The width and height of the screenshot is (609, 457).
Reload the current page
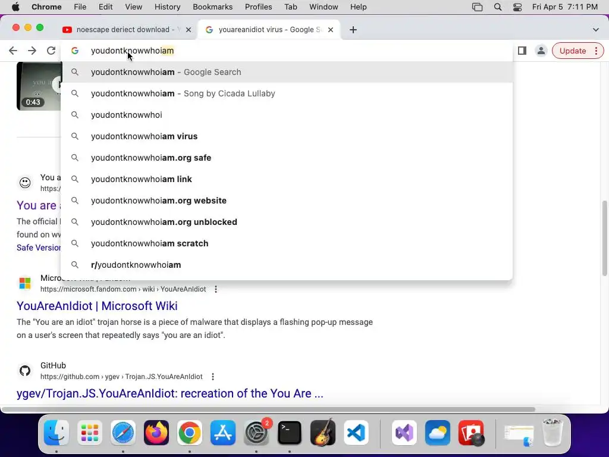click(x=51, y=51)
